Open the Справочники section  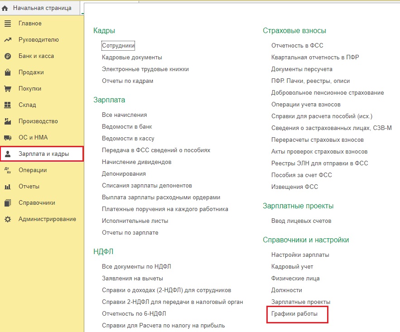point(37,203)
